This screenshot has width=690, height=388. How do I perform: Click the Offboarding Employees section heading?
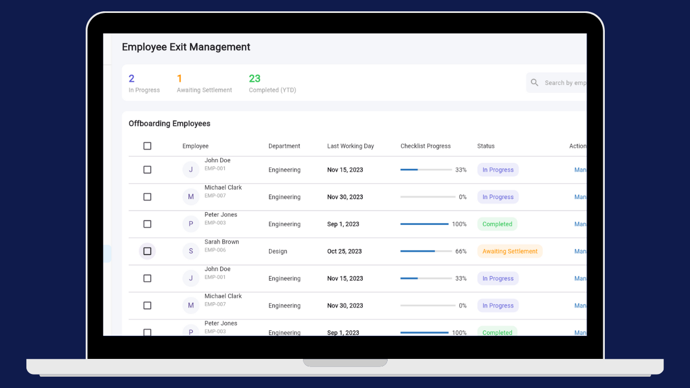click(x=169, y=123)
